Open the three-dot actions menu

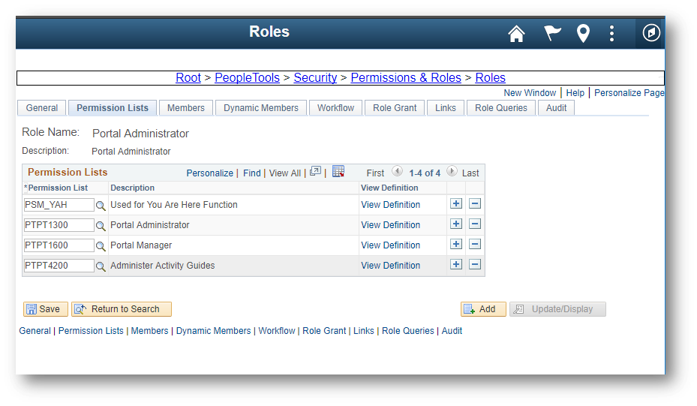[x=611, y=33]
